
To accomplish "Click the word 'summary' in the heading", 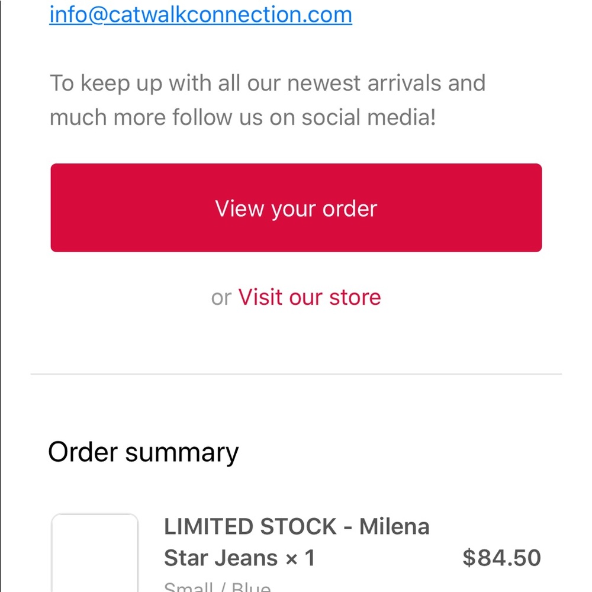I will (x=182, y=454).
